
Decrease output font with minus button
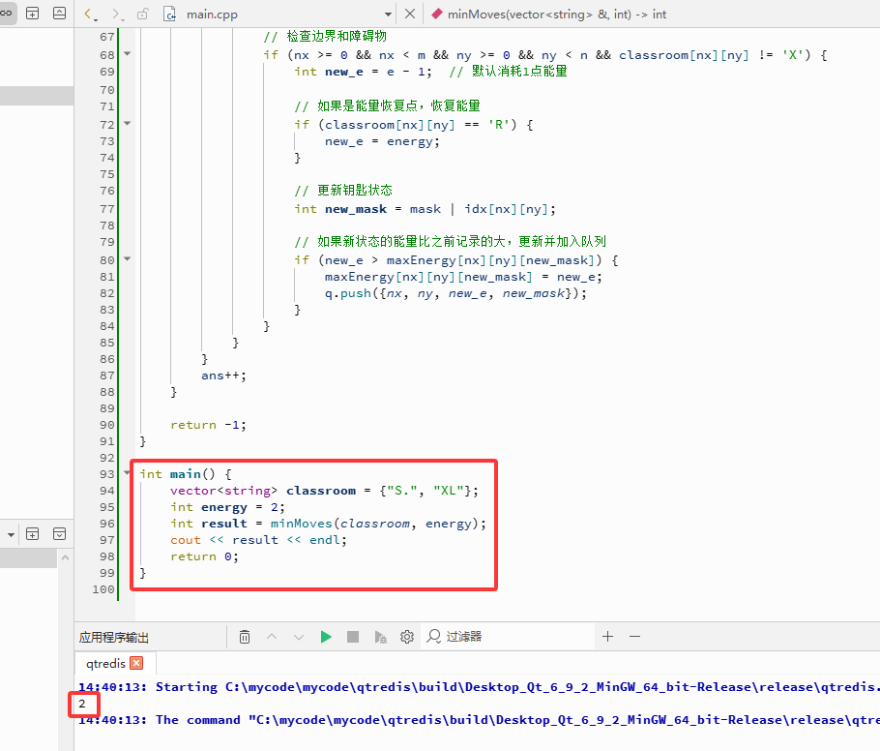point(634,637)
